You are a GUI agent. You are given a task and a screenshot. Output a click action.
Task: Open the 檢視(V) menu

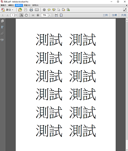(x=19, y=5)
